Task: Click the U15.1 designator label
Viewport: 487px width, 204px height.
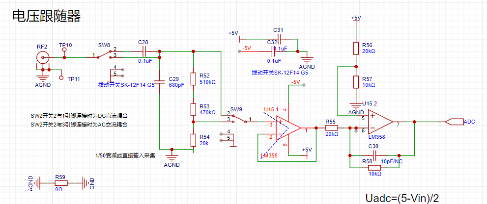Action: point(271,109)
